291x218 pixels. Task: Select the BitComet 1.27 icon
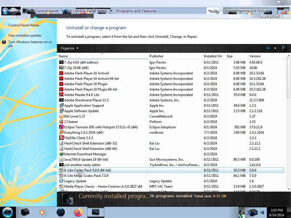(x=61, y=116)
